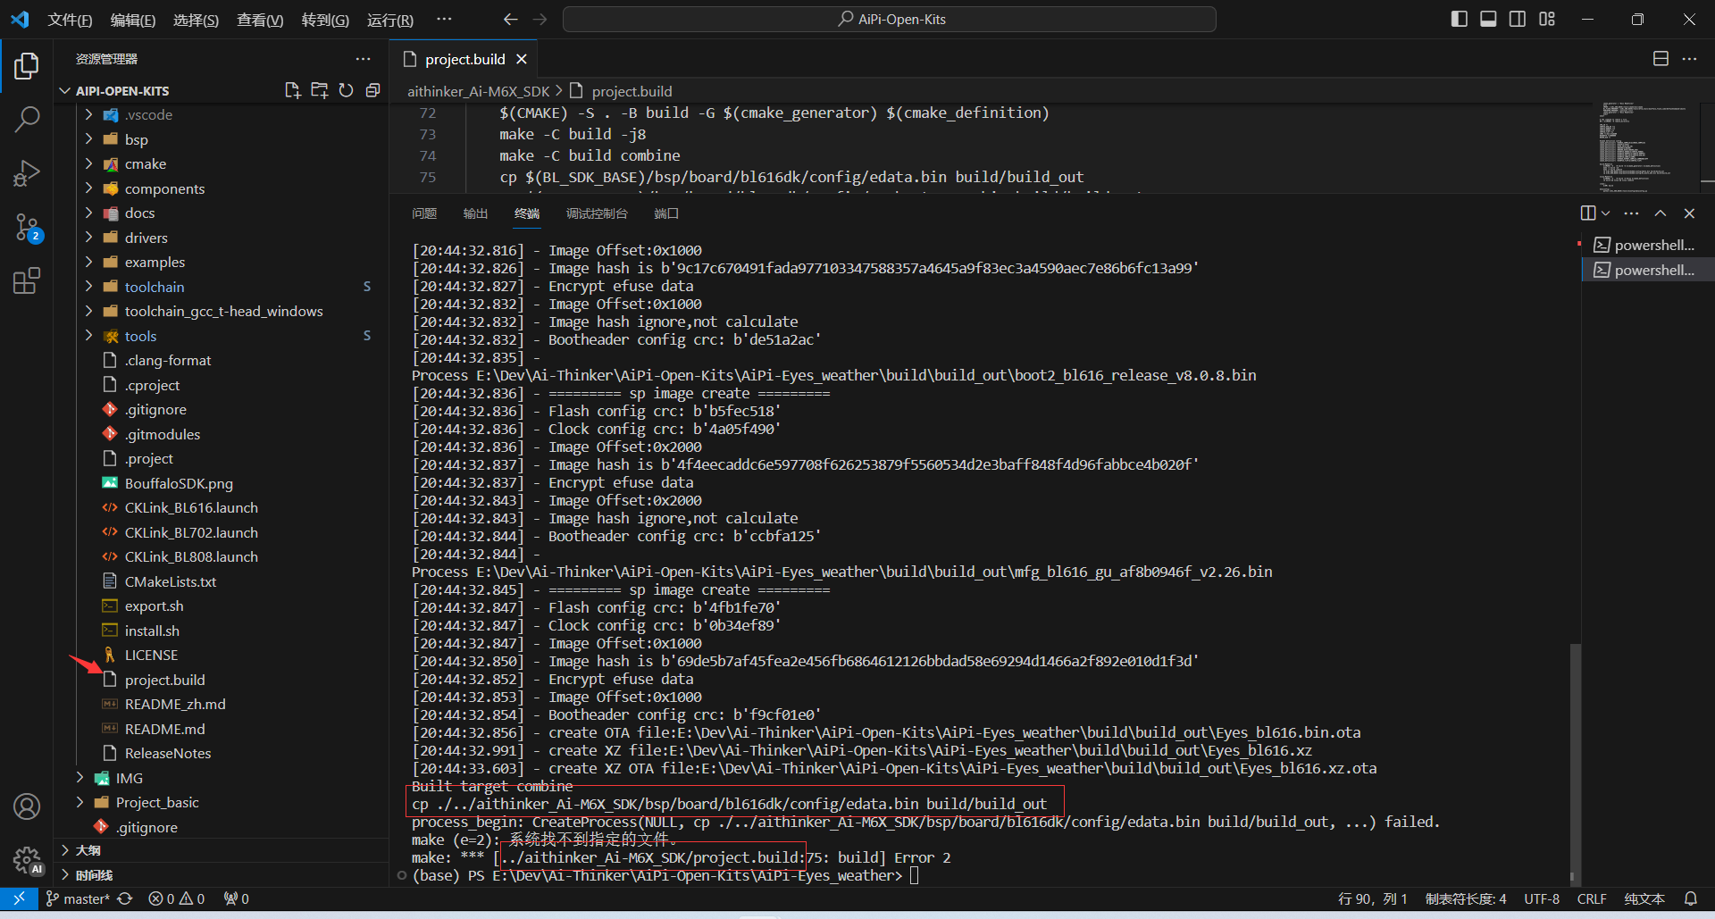Change UTF-8 file encoding
Image resolution: width=1715 pixels, height=919 pixels.
click(x=1542, y=898)
